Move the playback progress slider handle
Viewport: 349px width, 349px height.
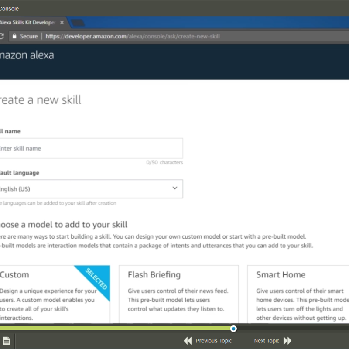(x=233, y=328)
